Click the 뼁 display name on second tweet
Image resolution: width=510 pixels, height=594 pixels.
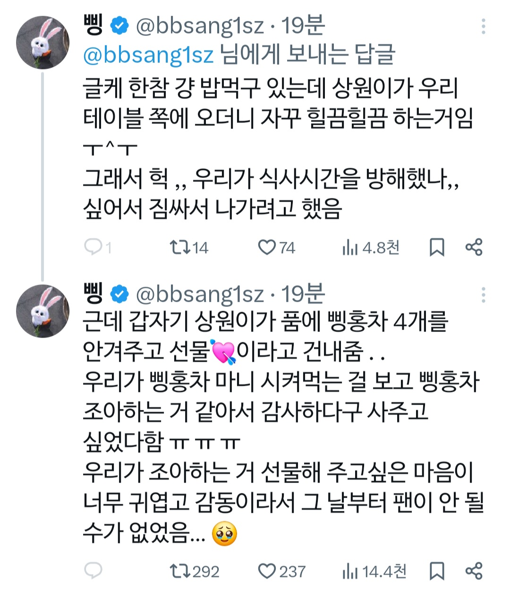94,294
